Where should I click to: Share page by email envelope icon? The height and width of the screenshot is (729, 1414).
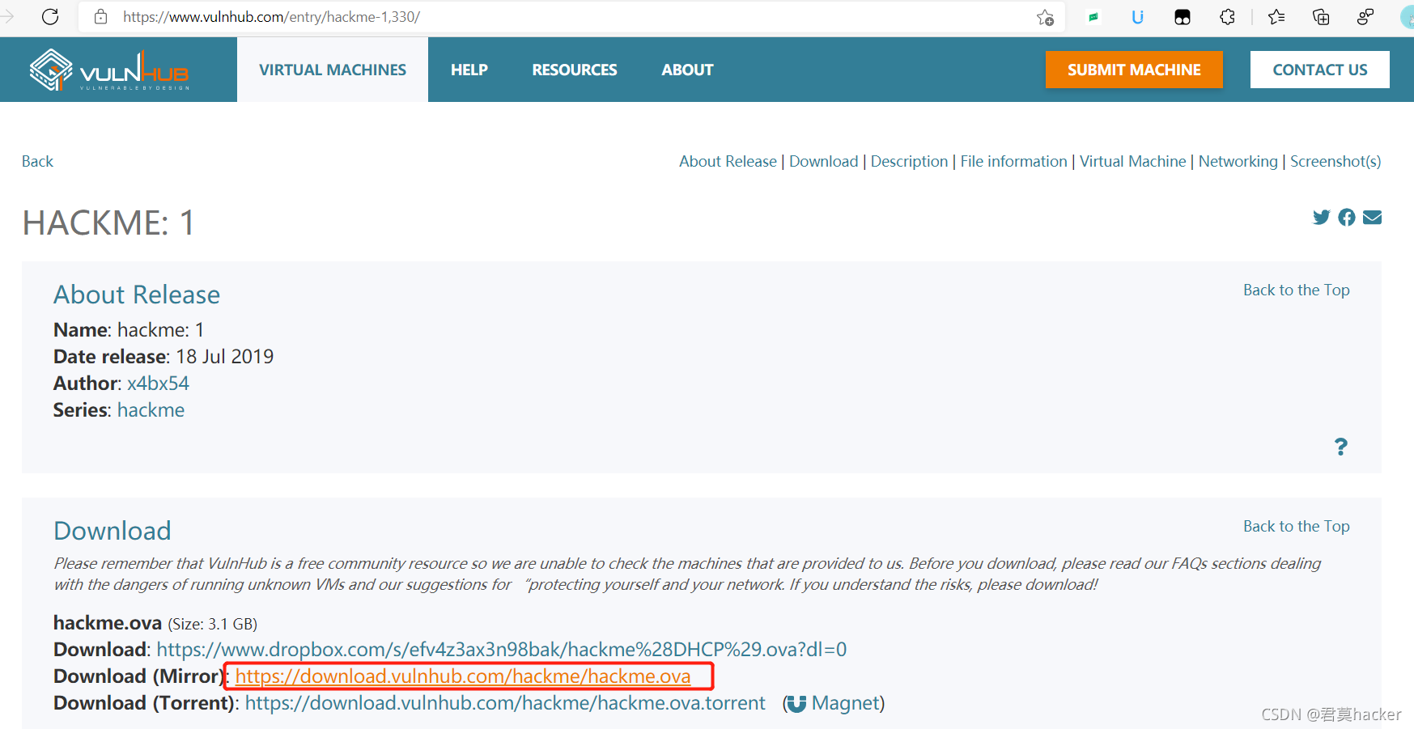(1372, 217)
